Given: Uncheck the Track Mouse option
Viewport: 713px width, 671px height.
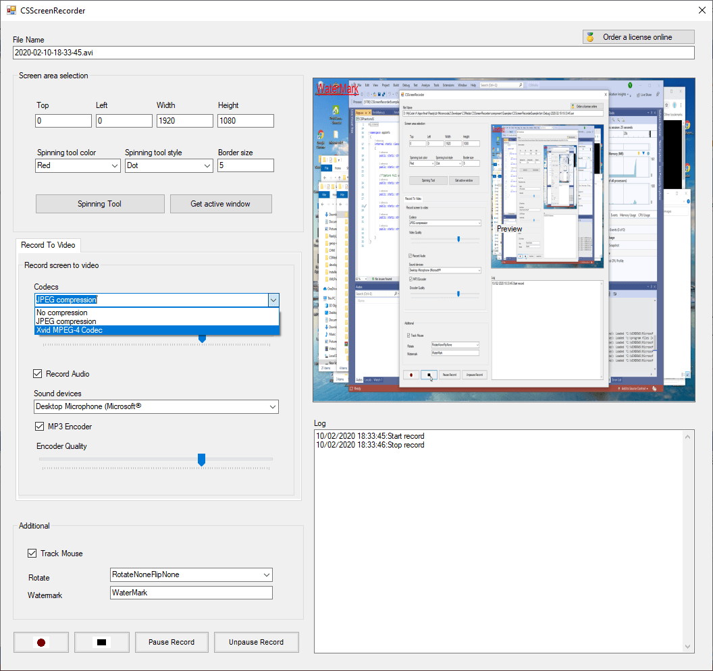Looking at the screenshot, I should (32, 554).
